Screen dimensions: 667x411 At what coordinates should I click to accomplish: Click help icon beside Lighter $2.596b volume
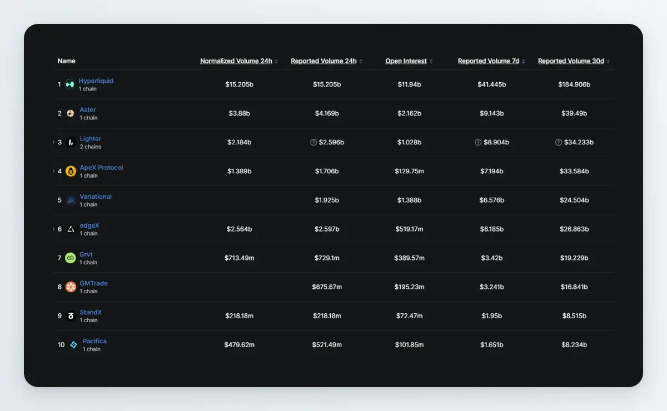(313, 142)
